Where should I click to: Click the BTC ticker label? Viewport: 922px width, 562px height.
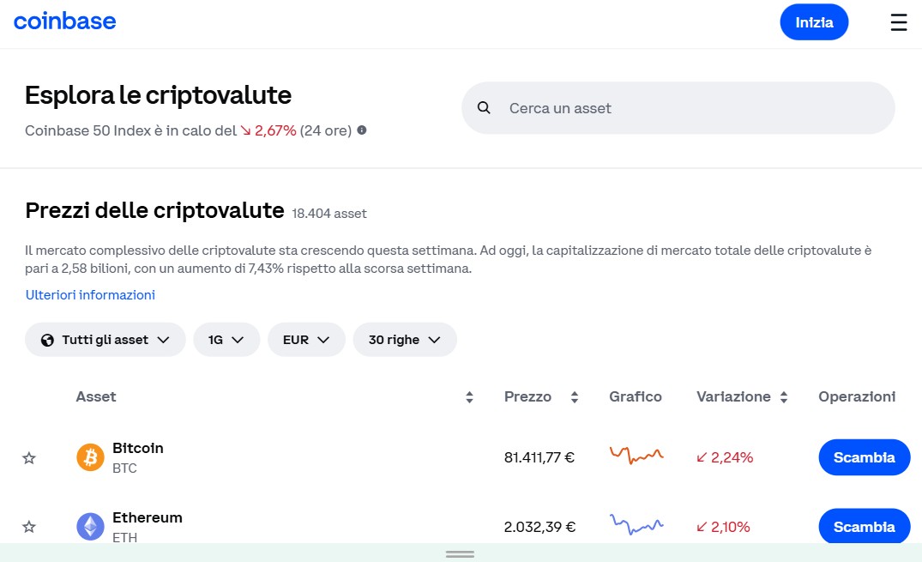point(124,468)
